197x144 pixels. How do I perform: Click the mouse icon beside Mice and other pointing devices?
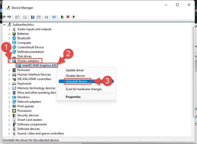coord(14,93)
